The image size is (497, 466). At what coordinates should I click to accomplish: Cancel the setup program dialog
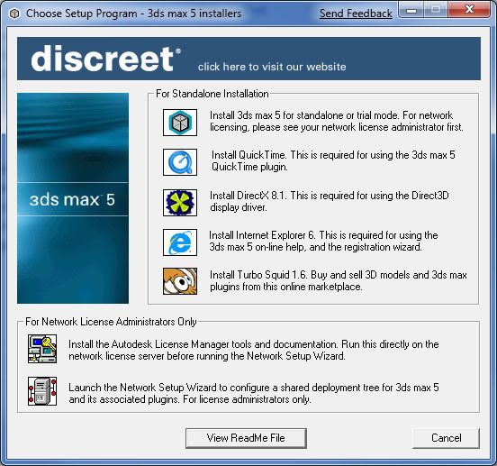click(446, 438)
